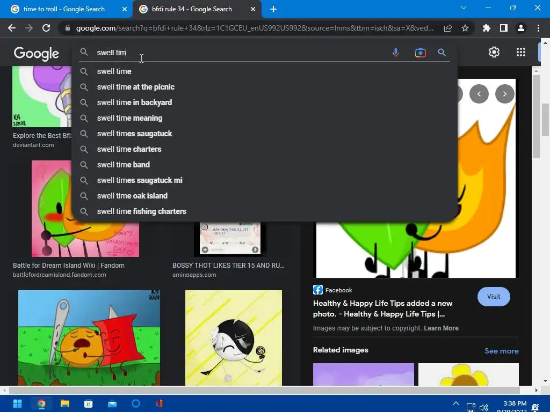Open a new browser tab
Image resolution: width=550 pixels, height=412 pixels.
(x=273, y=9)
